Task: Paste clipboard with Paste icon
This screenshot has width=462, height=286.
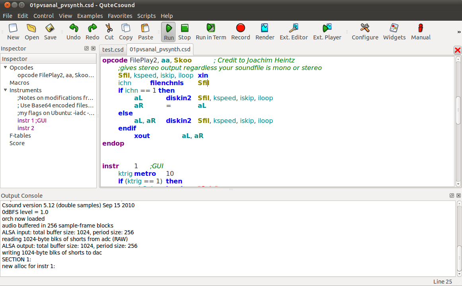Action: coord(146,32)
